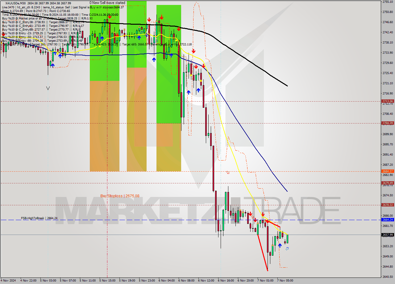
Task: Click the '5 Nov 07:00' time label
Action: click(68, 281)
